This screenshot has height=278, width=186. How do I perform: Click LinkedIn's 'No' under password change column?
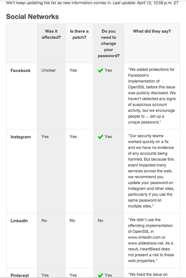100,220
